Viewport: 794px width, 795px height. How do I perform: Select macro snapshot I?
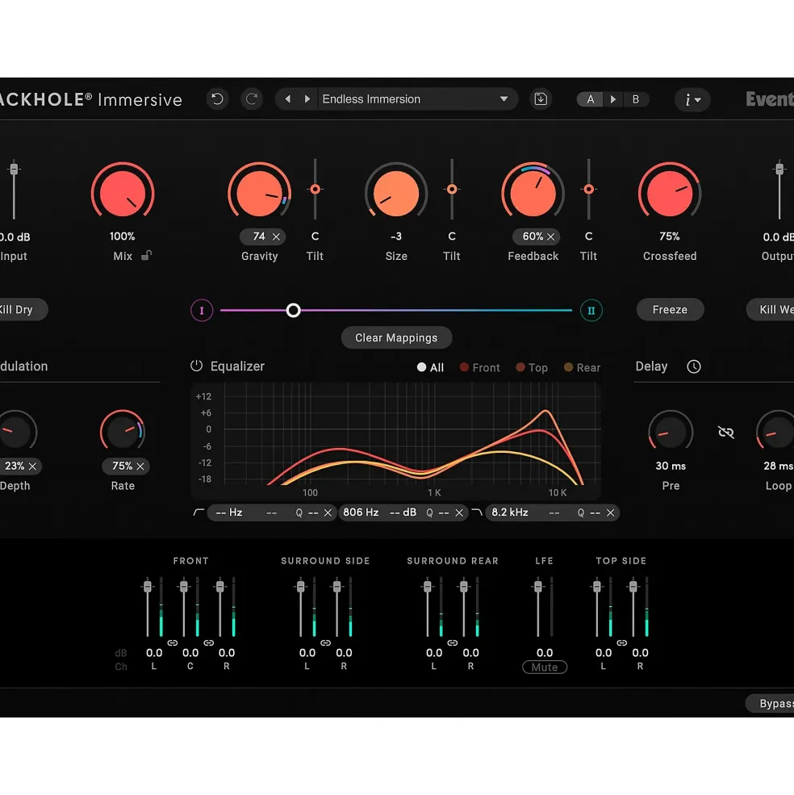click(x=202, y=310)
